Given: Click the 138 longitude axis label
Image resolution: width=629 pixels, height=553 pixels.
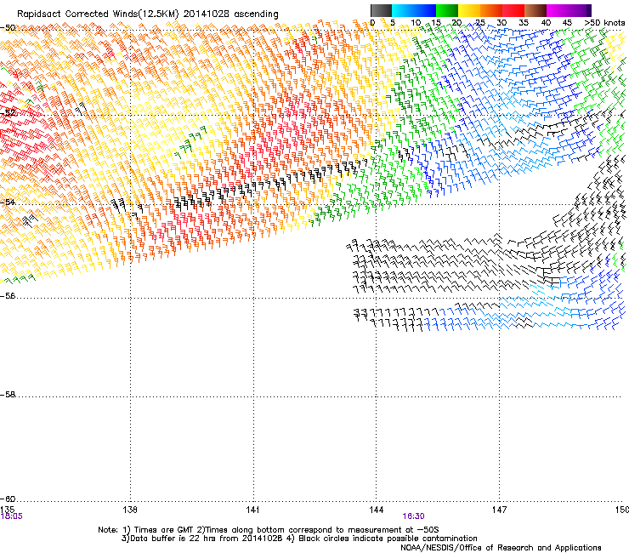Looking at the screenshot, I should (130, 510).
